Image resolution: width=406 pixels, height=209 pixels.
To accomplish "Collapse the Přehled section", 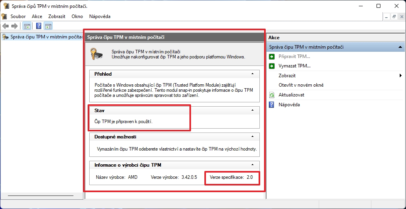I will (x=252, y=74).
